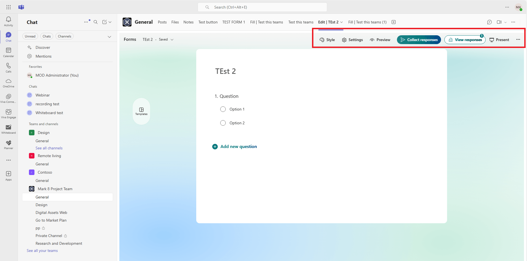Open the Style options for the form
This screenshot has height=261, width=527.
[327, 40]
